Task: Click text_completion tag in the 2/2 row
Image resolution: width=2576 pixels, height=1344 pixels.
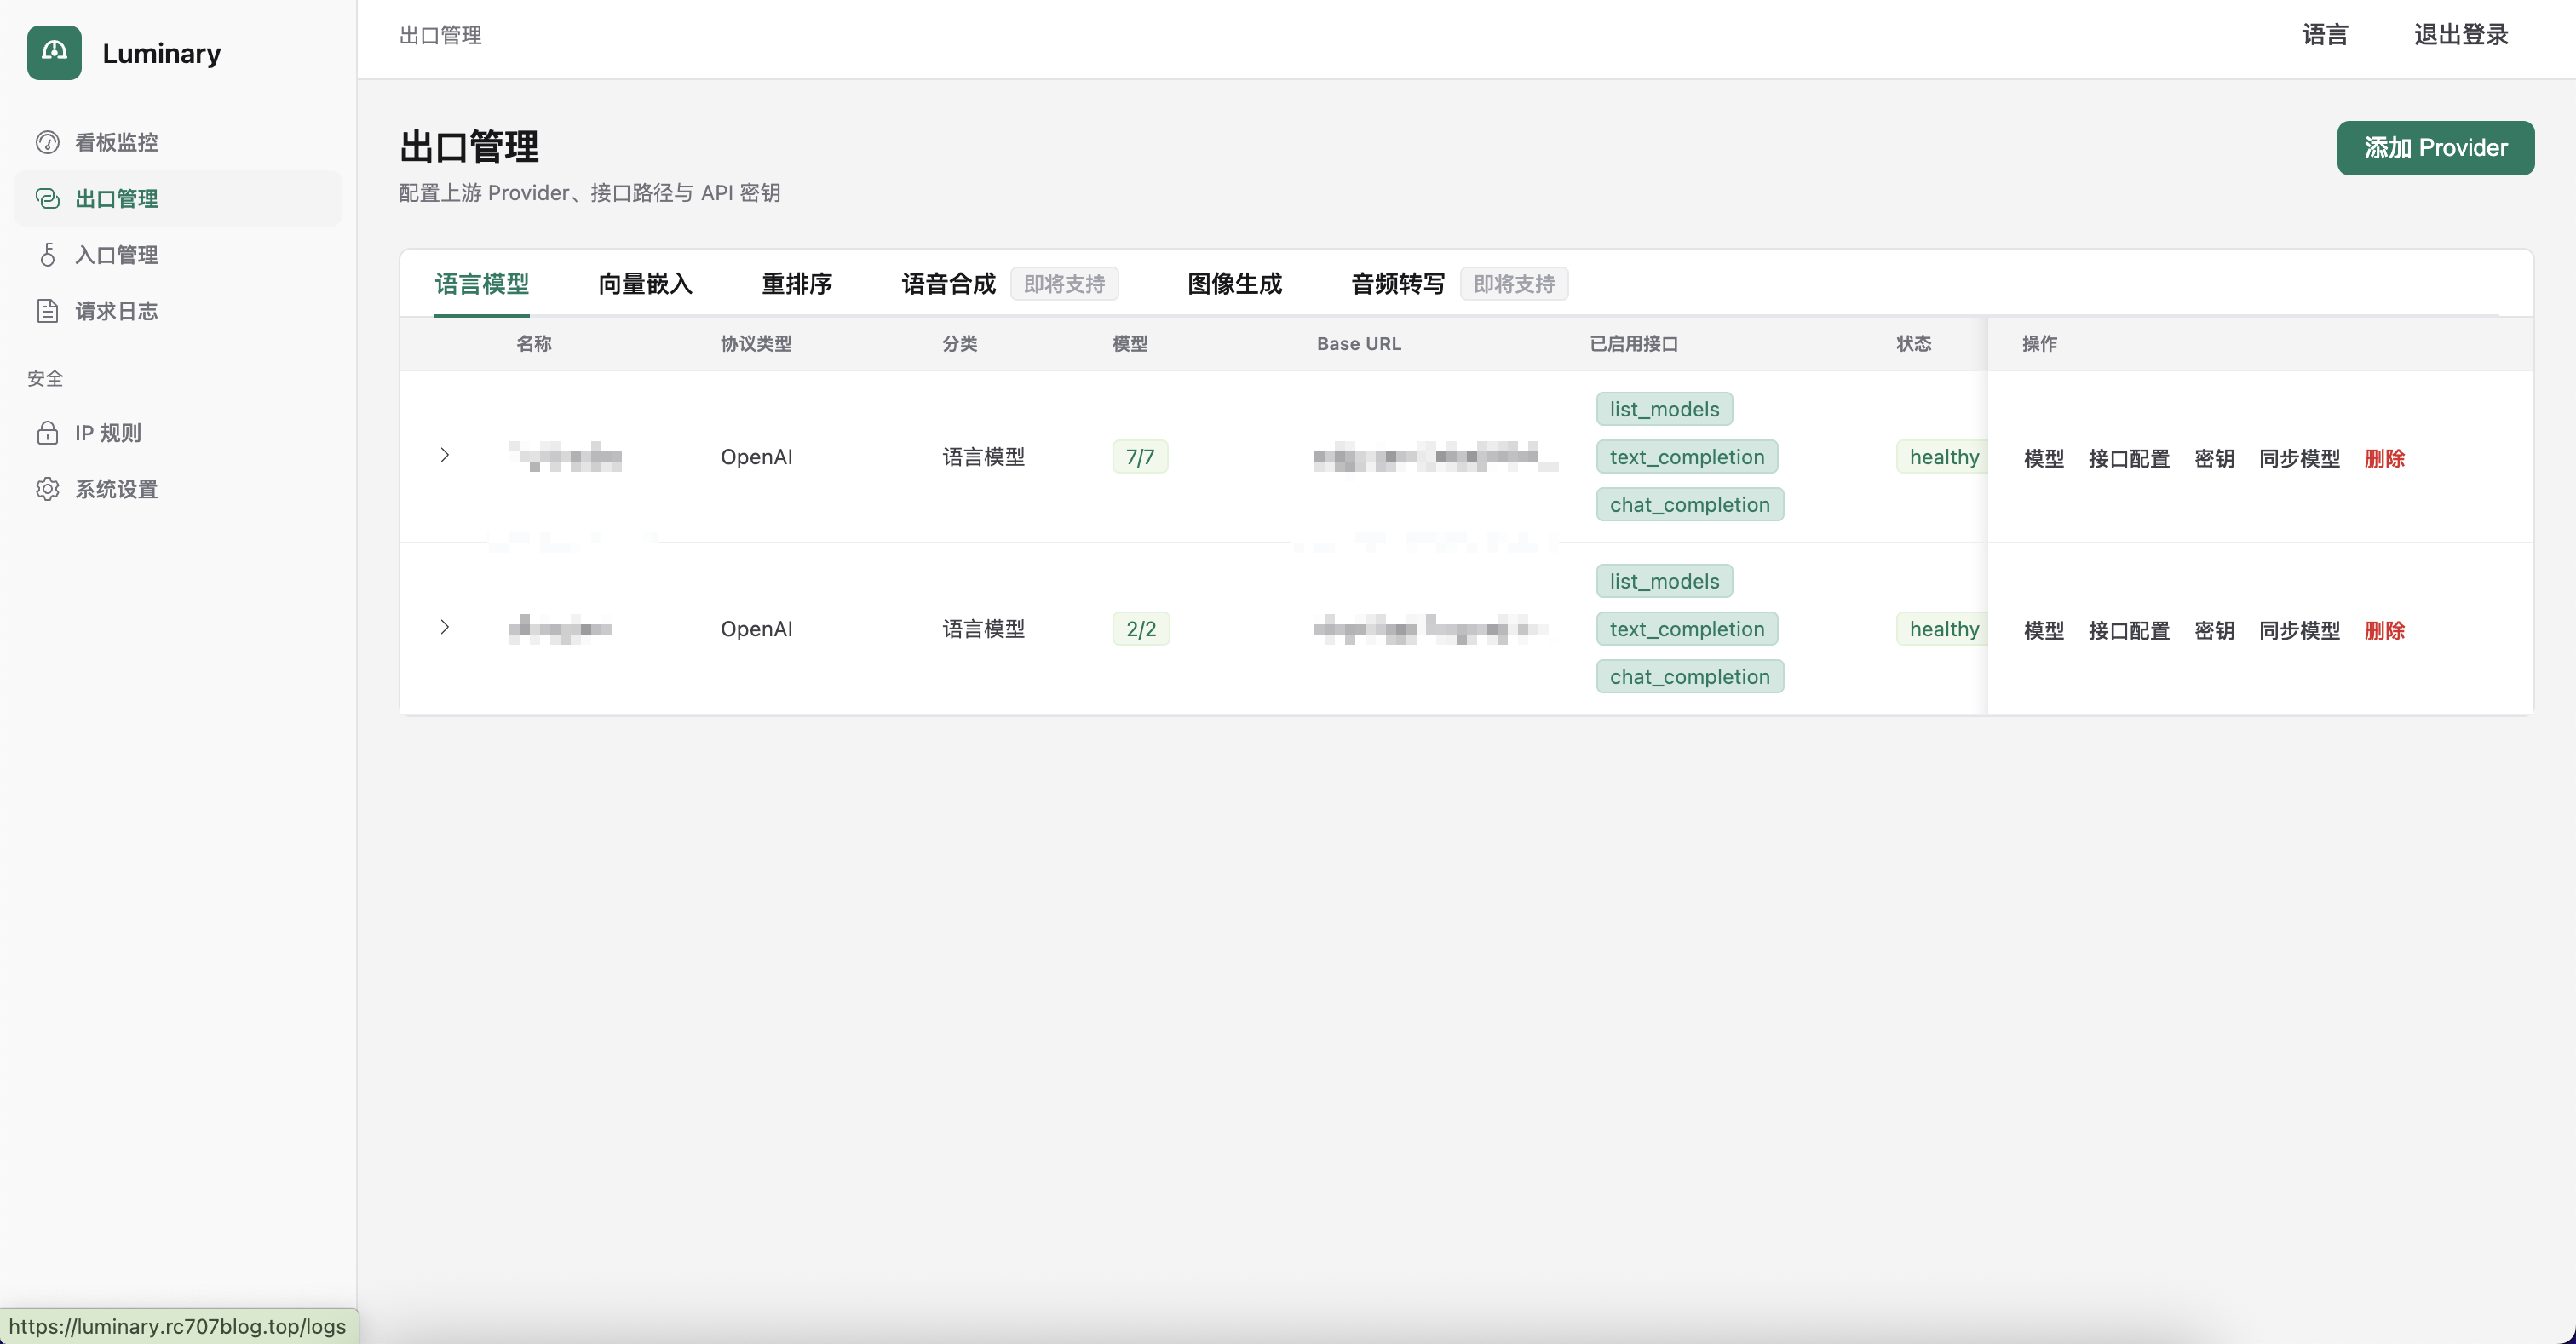Action: click(x=1687, y=629)
